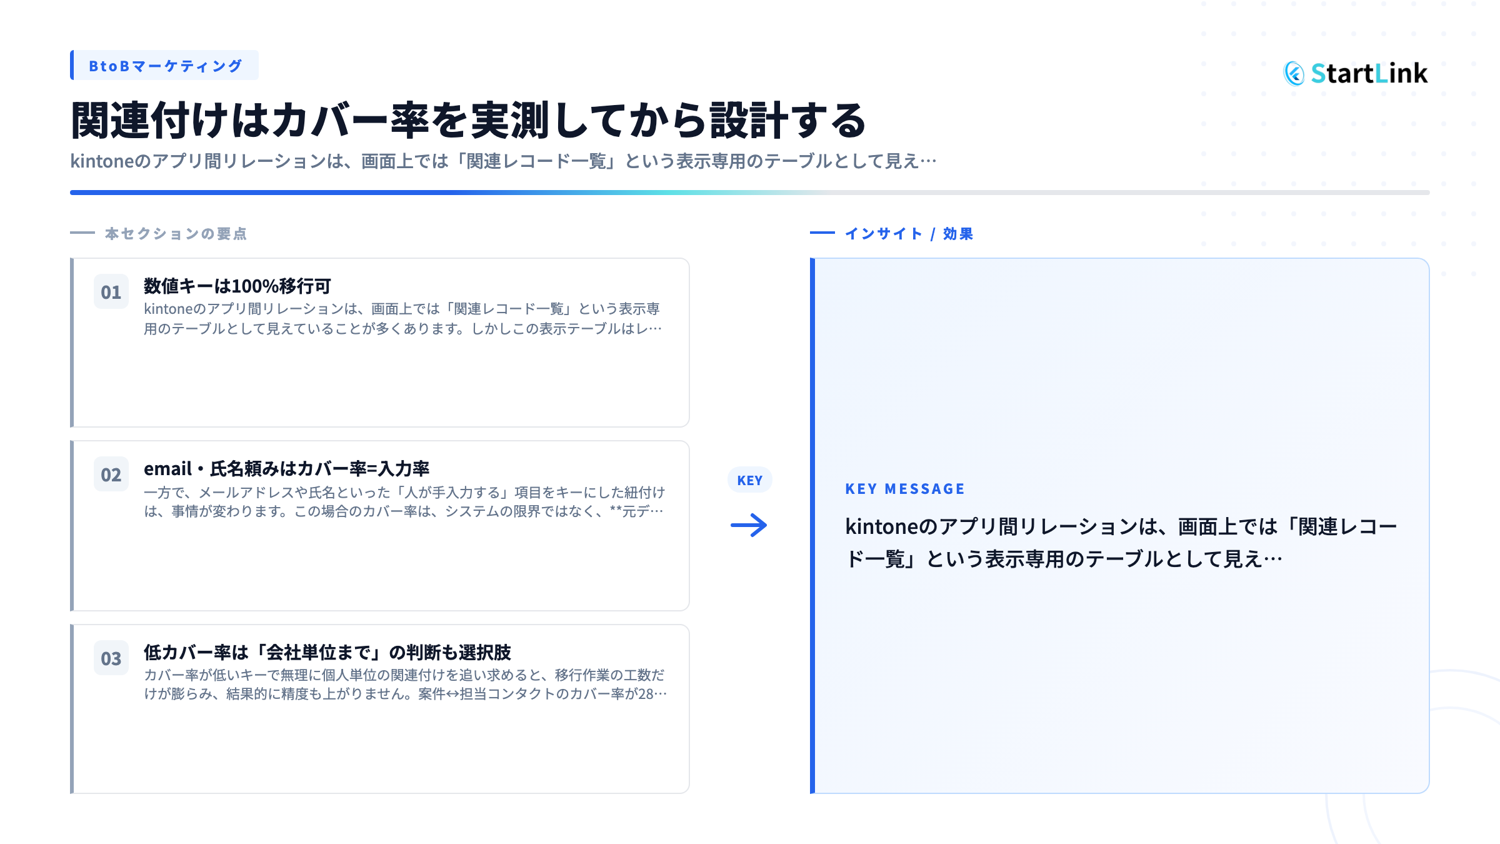
Task: Click heading email・氏名頼みはカバー率=入力率
Action: (x=287, y=469)
